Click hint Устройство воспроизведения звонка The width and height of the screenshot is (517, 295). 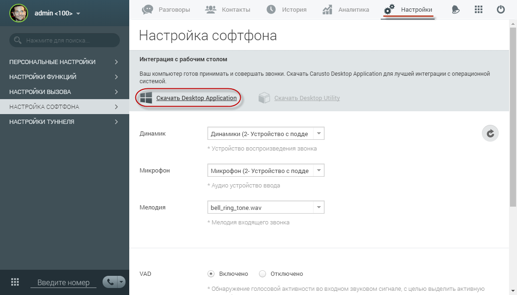(262, 149)
